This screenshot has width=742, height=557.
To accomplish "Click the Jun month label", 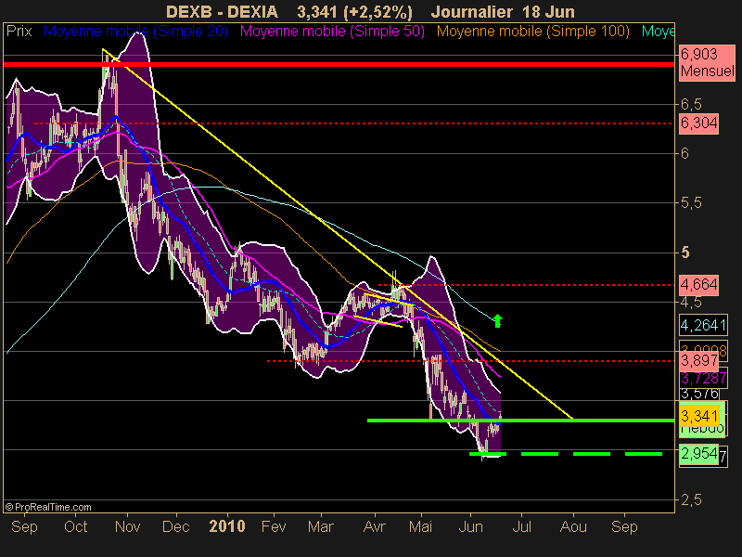I will 471,526.
